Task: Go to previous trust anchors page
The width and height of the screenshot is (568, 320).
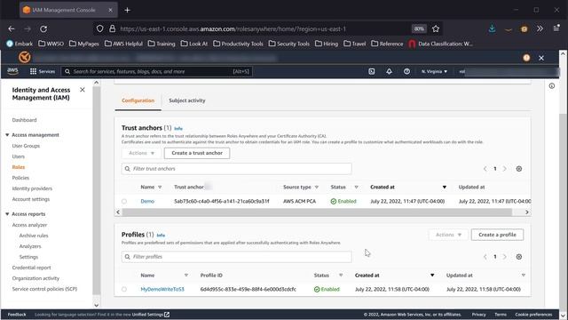Action: click(x=485, y=169)
